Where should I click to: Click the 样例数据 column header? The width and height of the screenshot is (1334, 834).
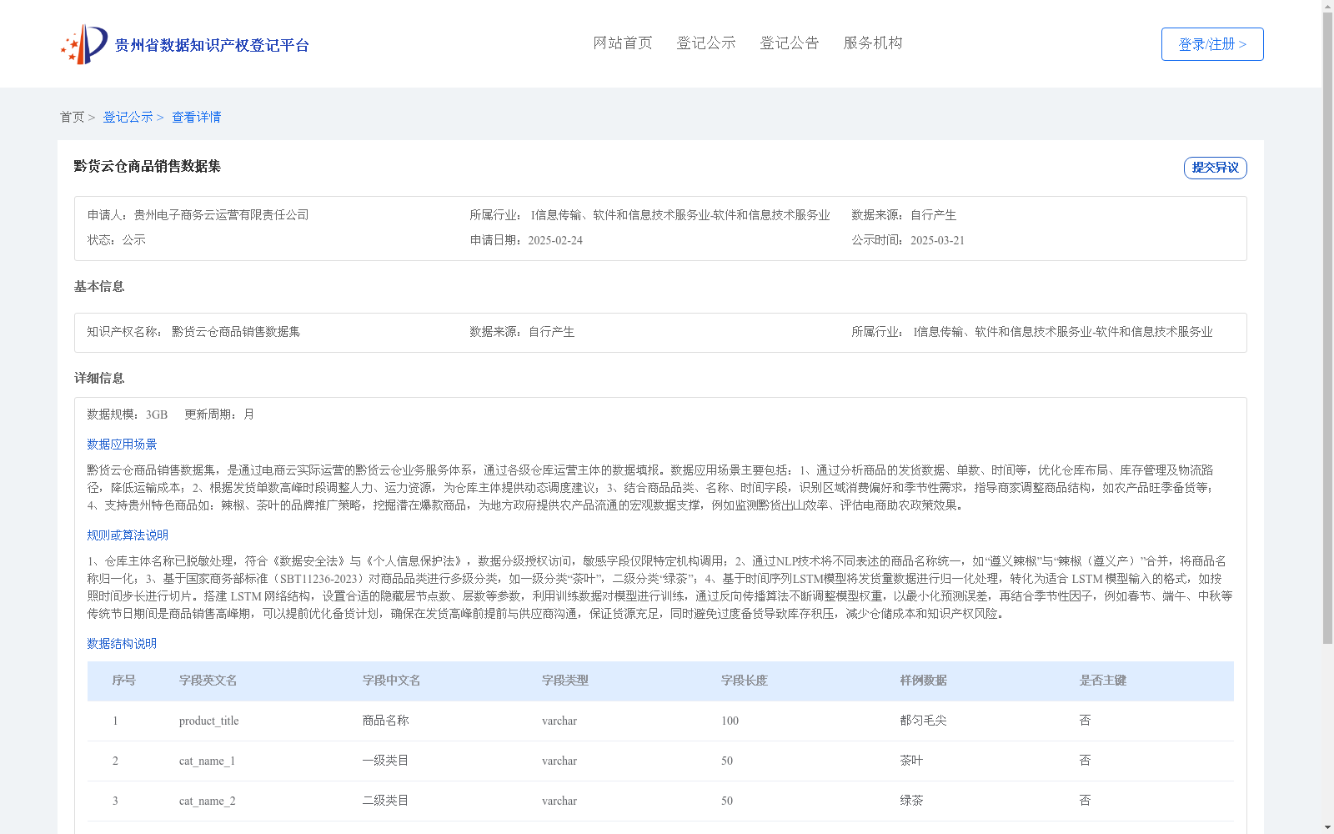pos(924,681)
